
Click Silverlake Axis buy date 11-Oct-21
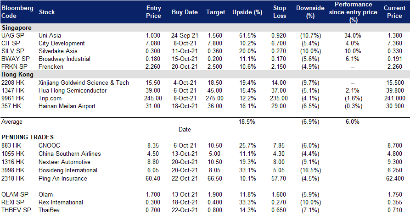185,51
